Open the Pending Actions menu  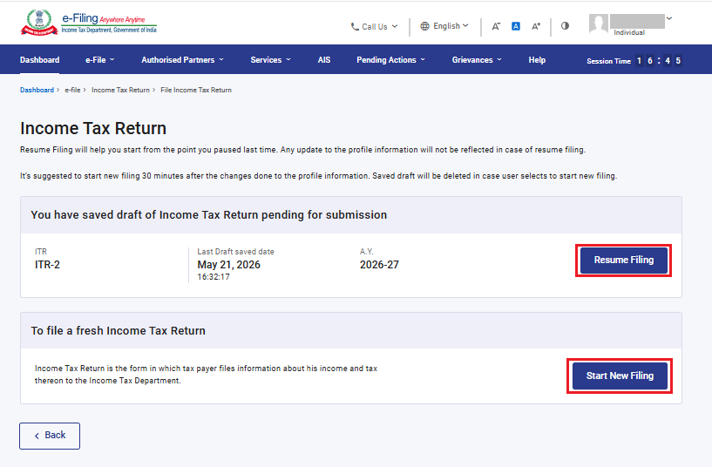pyautogui.click(x=391, y=60)
